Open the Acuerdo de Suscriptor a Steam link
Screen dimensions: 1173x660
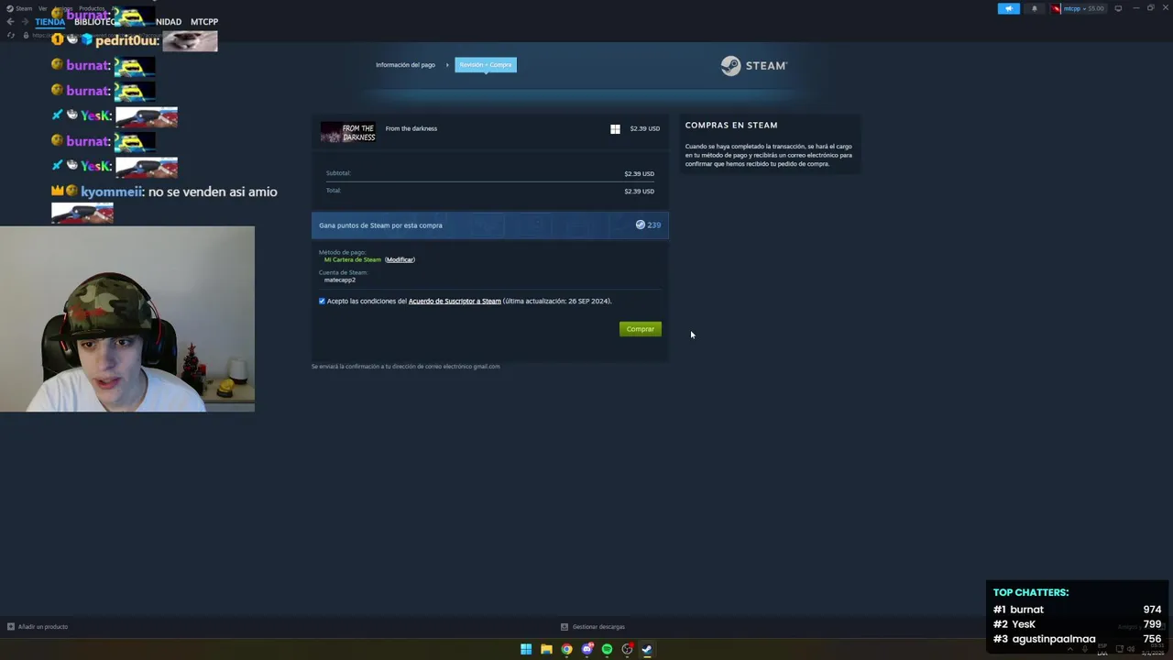[455, 301]
